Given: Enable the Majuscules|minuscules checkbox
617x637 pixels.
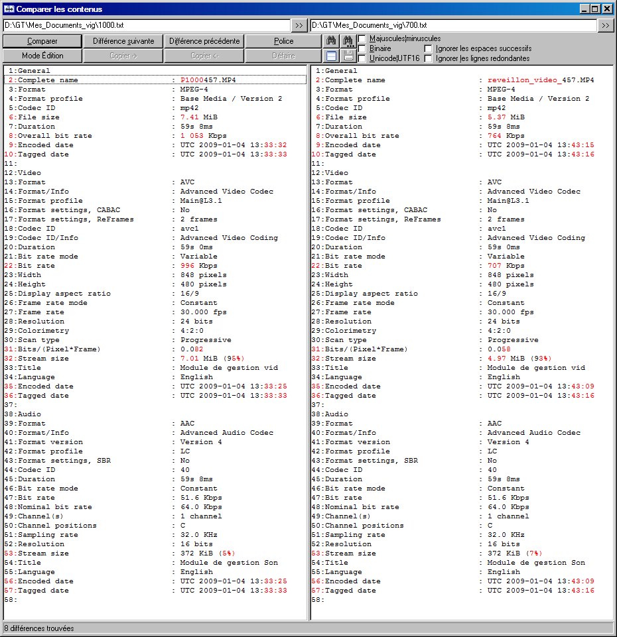Looking at the screenshot, I should [x=362, y=38].
